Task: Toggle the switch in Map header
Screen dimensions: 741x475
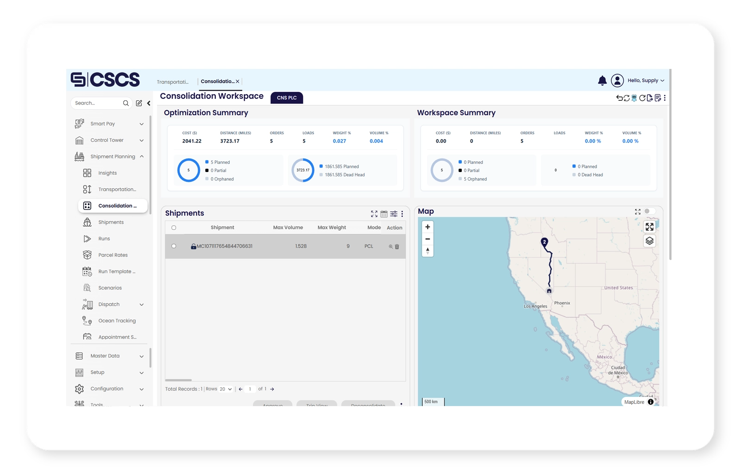Action: (649, 211)
